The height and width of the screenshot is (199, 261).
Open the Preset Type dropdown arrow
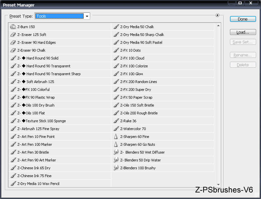tap(87, 16)
